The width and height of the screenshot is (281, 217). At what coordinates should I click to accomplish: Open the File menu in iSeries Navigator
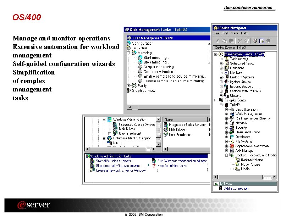pyautogui.click(x=217, y=33)
